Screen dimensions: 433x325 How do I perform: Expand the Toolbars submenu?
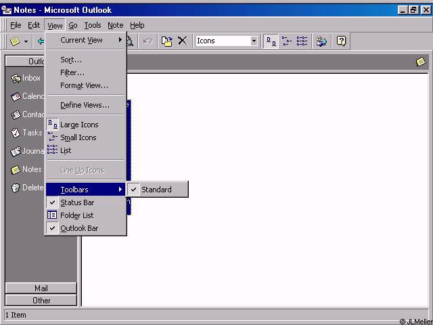click(85, 190)
